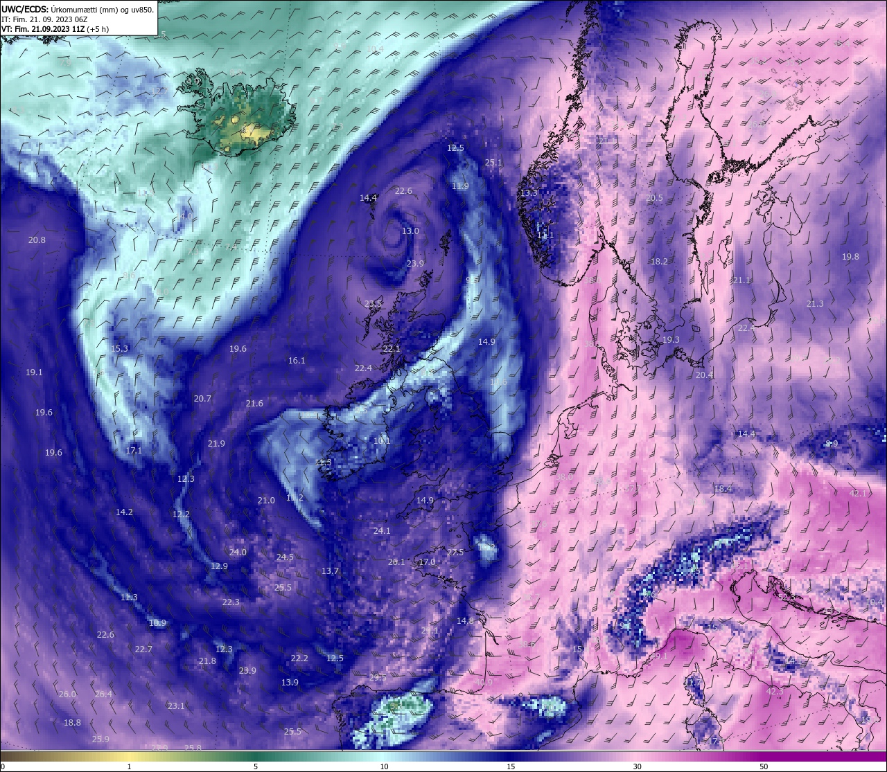Click the map value '24.5'
The width and height of the screenshot is (887, 772).
click(285, 557)
